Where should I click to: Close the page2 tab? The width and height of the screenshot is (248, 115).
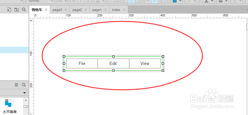(x=86, y=10)
